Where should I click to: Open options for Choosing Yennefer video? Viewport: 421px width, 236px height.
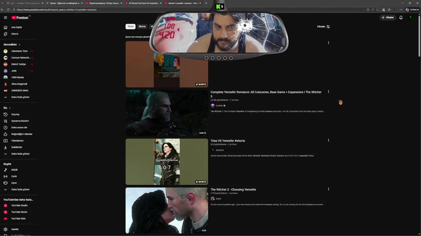pyautogui.click(x=328, y=189)
